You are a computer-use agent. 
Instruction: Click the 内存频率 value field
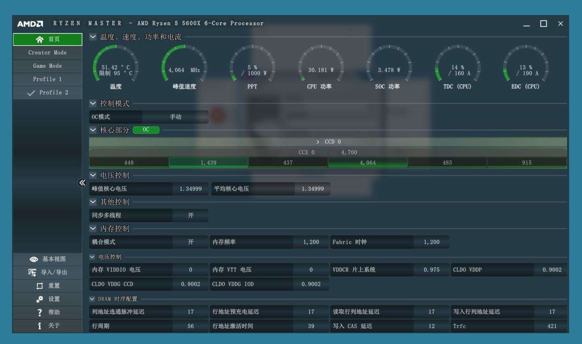[x=311, y=242]
